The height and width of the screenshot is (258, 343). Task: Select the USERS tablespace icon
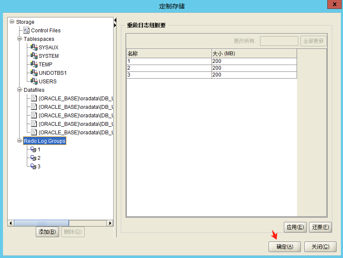pos(34,81)
